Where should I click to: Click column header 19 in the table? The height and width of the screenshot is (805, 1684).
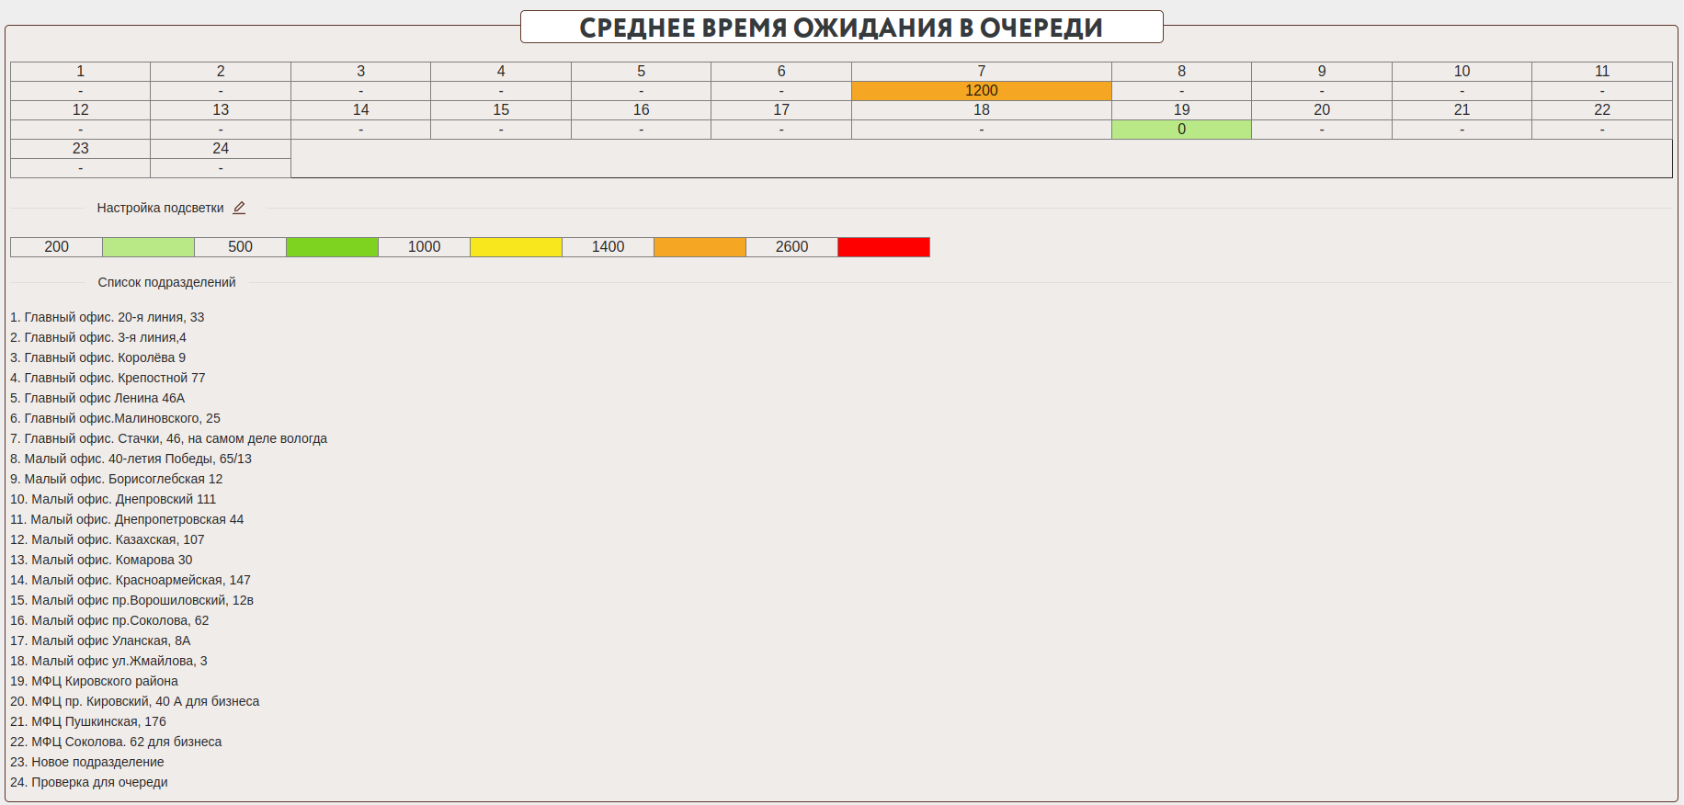point(1181,110)
